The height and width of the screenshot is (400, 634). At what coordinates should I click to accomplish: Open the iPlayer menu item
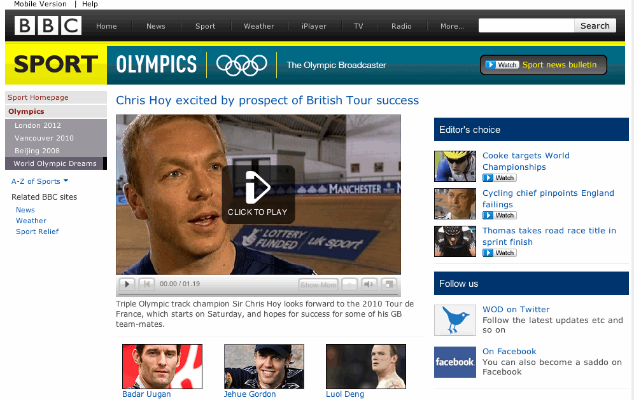point(314,26)
